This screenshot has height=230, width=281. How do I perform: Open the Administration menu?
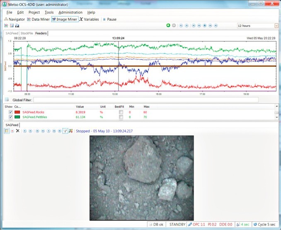70,12
